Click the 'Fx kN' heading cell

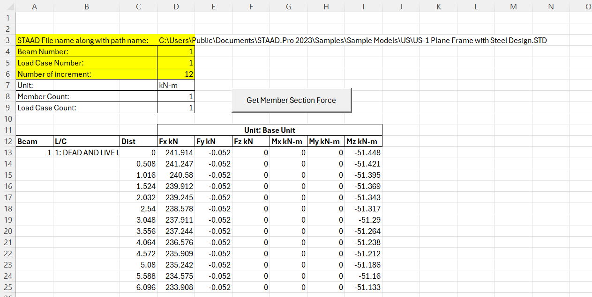click(x=176, y=141)
